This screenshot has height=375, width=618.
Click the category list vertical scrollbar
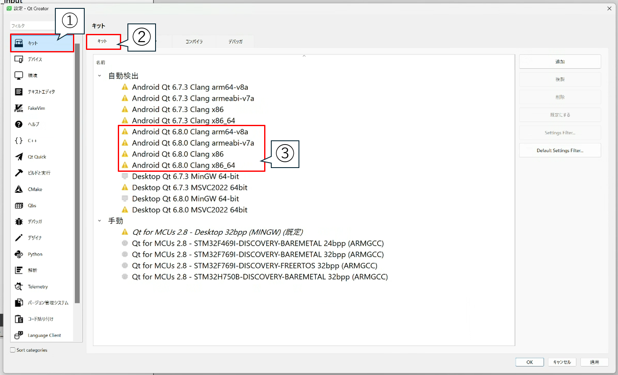77,176
